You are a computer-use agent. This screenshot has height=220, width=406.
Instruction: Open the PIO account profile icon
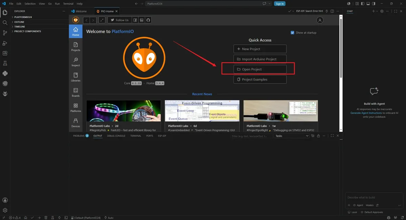[320, 20]
